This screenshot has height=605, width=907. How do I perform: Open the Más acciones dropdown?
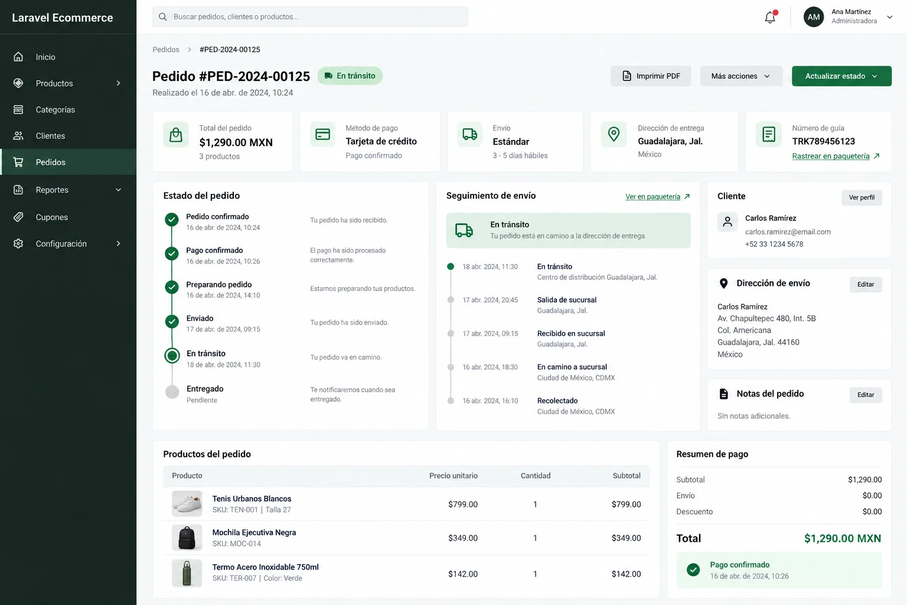[741, 76]
